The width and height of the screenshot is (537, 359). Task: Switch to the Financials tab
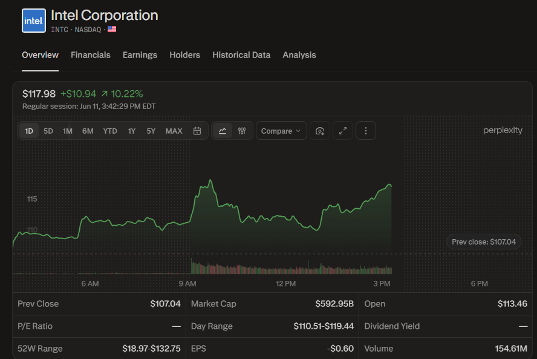pyautogui.click(x=91, y=55)
